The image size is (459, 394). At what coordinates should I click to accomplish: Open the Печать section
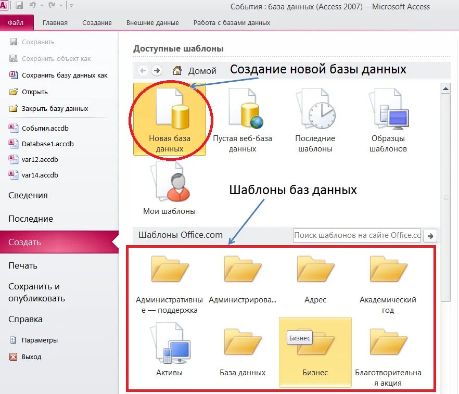[x=23, y=265]
